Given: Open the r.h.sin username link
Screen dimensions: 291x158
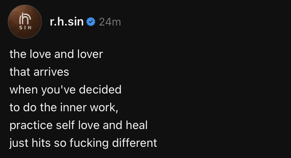Looking at the screenshot, I should [67, 22].
